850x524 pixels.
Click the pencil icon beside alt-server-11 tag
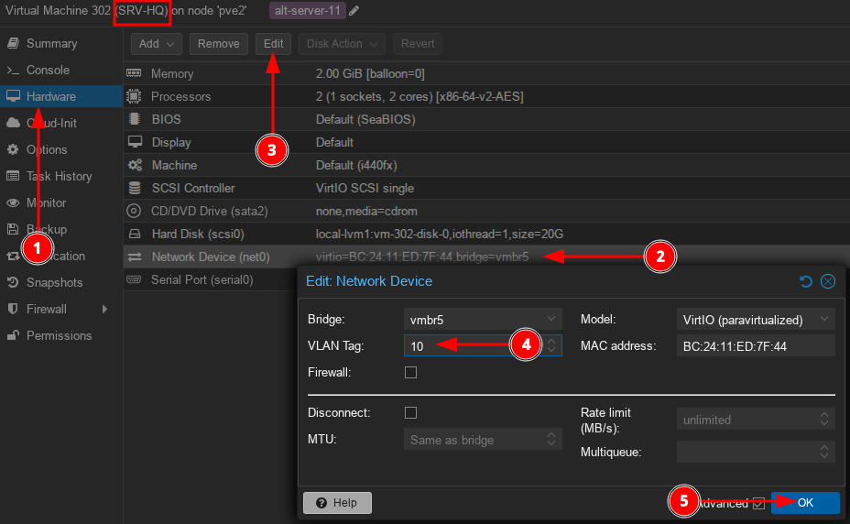(354, 11)
